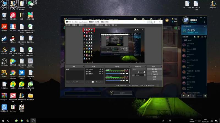
Task: Open 帮助(H) menu in OBS
Action: (114, 25)
